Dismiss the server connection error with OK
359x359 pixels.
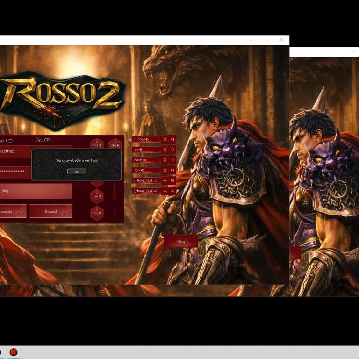[77, 172]
